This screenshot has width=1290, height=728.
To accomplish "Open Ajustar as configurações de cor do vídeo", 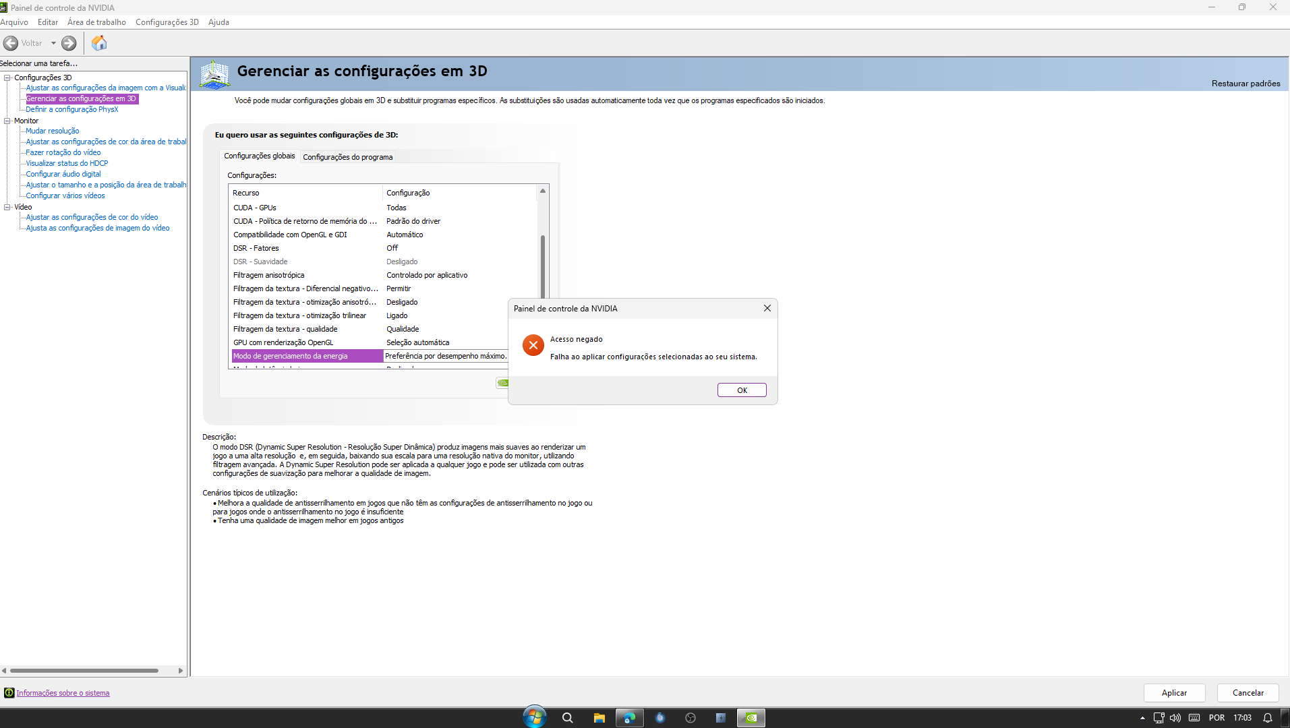I will click(92, 217).
